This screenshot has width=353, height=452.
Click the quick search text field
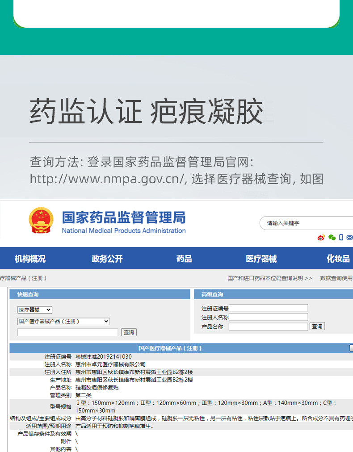coord(68,332)
